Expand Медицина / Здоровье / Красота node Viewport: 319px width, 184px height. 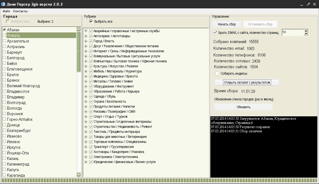click(x=86, y=76)
